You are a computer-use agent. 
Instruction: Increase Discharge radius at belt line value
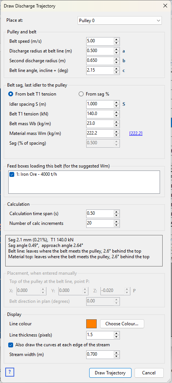click(x=117, y=49)
